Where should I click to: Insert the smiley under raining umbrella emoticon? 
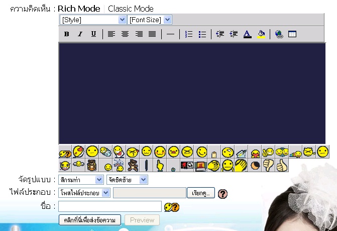(119, 166)
